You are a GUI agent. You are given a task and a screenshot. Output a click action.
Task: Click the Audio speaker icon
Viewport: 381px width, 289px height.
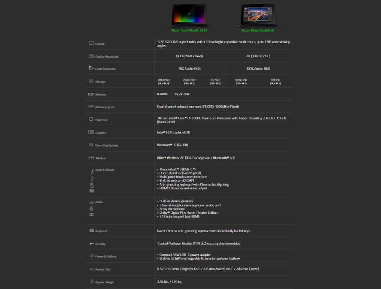91,202
